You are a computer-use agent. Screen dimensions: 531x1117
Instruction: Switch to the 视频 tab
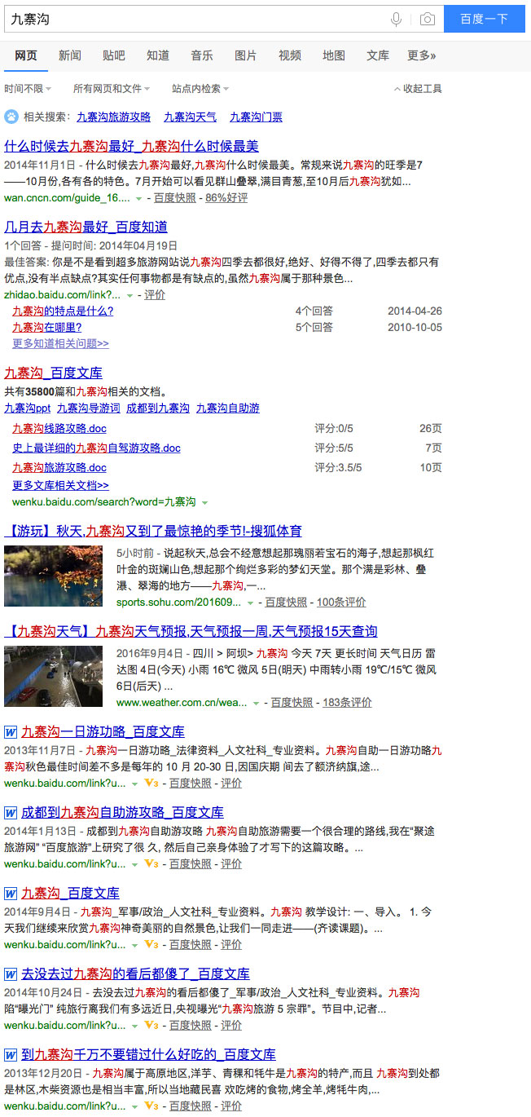tap(290, 55)
